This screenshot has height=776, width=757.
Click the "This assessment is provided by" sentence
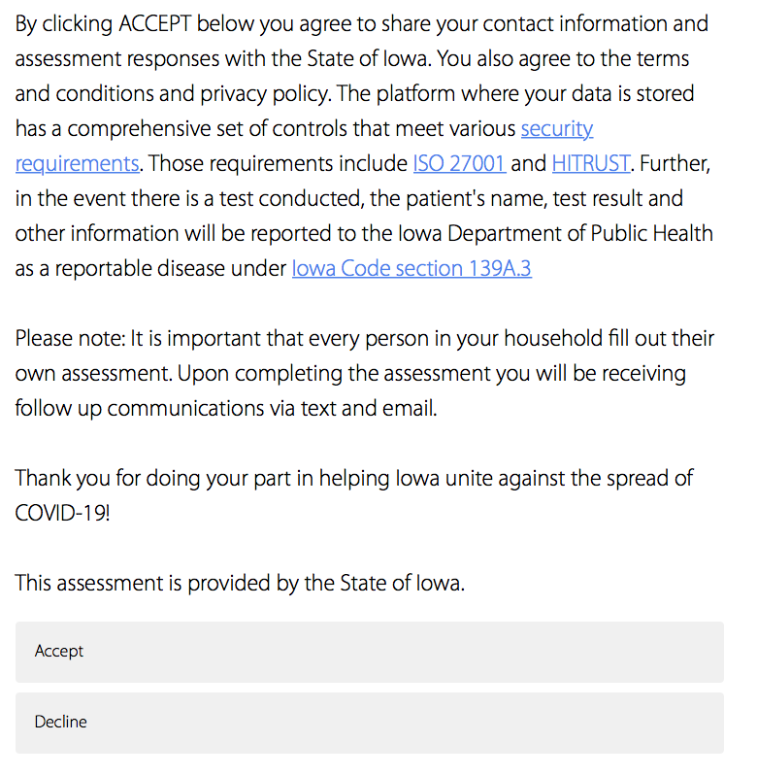pos(240,583)
